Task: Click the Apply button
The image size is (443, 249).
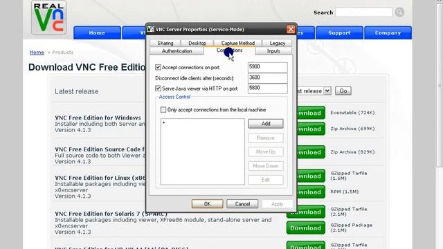Action: (277, 204)
